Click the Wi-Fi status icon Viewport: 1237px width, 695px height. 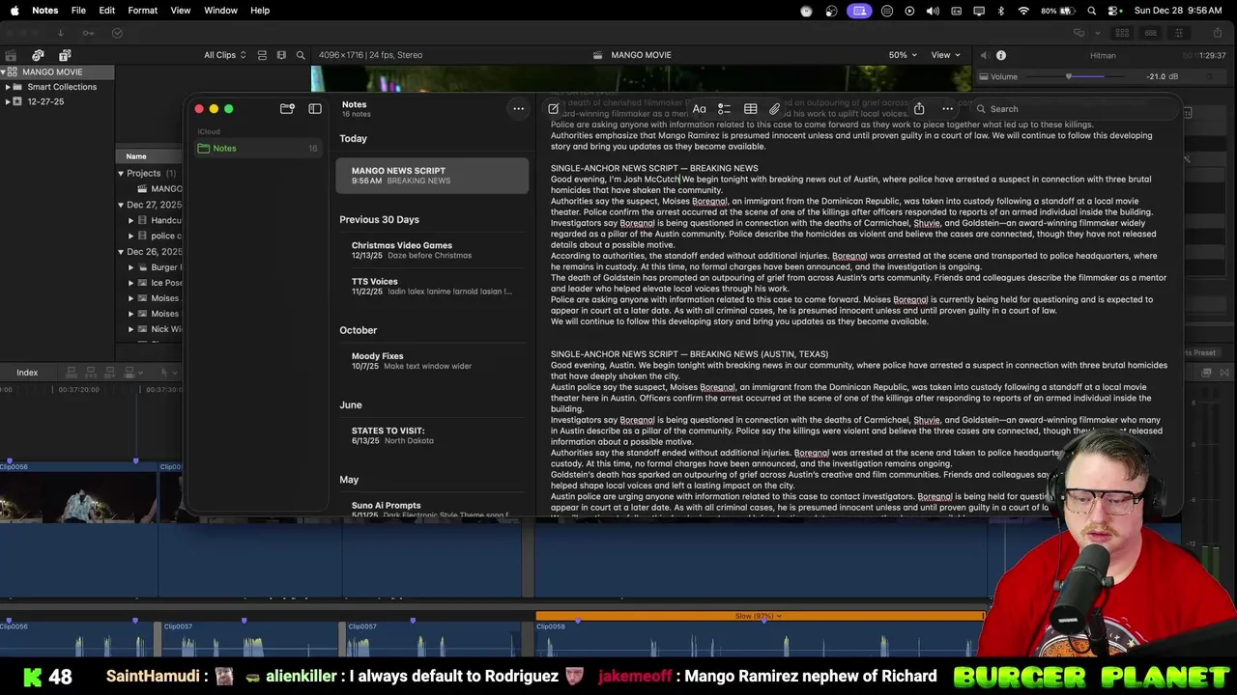tap(1023, 11)
